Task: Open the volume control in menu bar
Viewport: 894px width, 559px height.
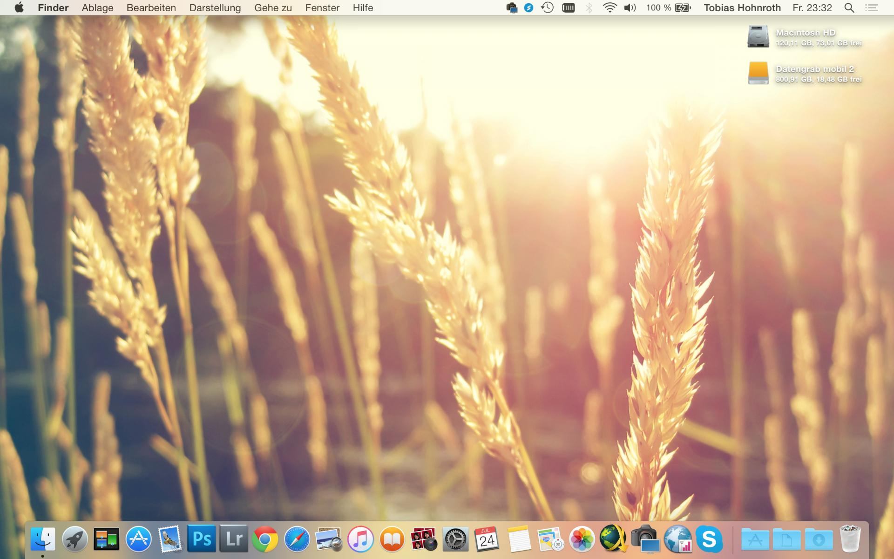Action: [630, 8]
